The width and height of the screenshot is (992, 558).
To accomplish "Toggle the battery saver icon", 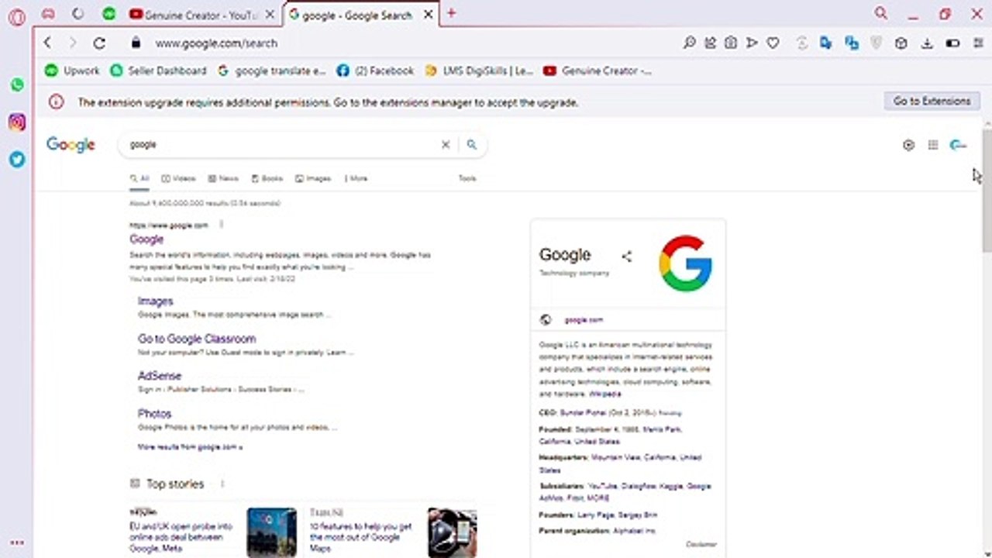I will [952, 43].
